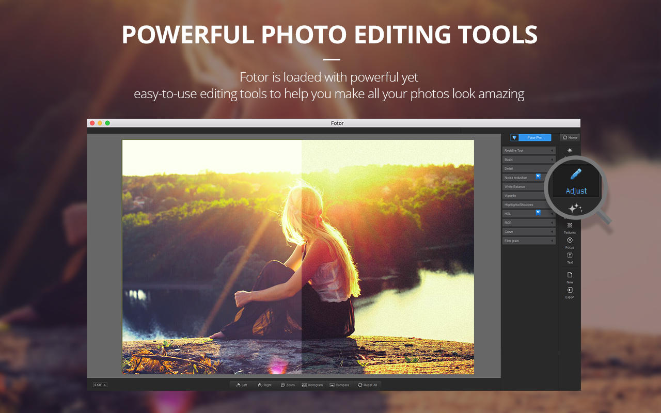
Task: Open the Textures tool in the sidebar
Action: (x=570, y=226)
